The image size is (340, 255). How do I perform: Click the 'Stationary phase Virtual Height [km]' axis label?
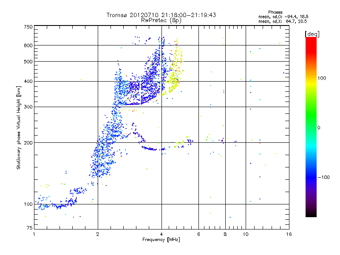tap(19, 127)
